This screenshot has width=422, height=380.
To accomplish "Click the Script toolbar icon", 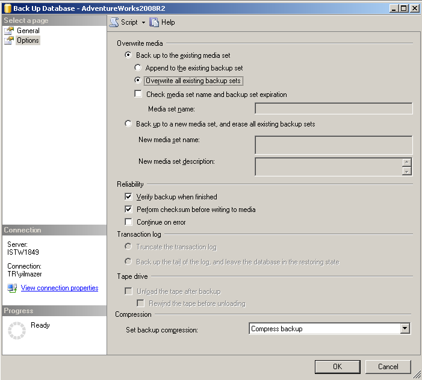I will [114, 22].
